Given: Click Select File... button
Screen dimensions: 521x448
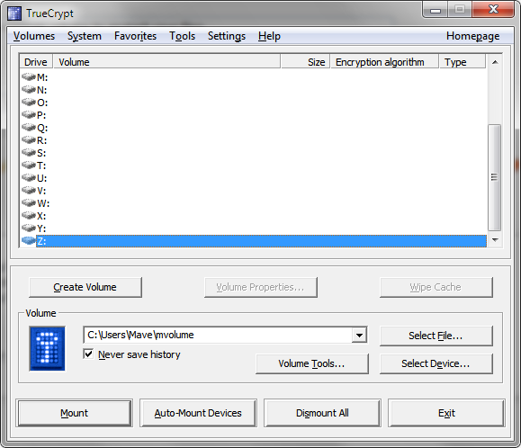Looking at the screenshot, I should [x=436, y=336].
